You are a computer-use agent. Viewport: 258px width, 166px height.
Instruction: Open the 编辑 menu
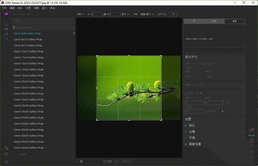click(12, 8)
